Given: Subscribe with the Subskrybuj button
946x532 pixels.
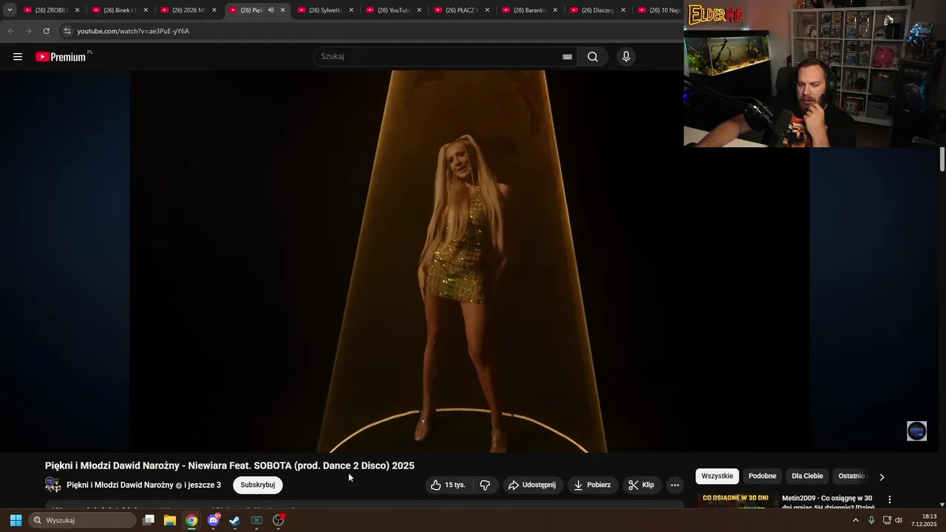Looking at the screenshot, I should [257, 485].
